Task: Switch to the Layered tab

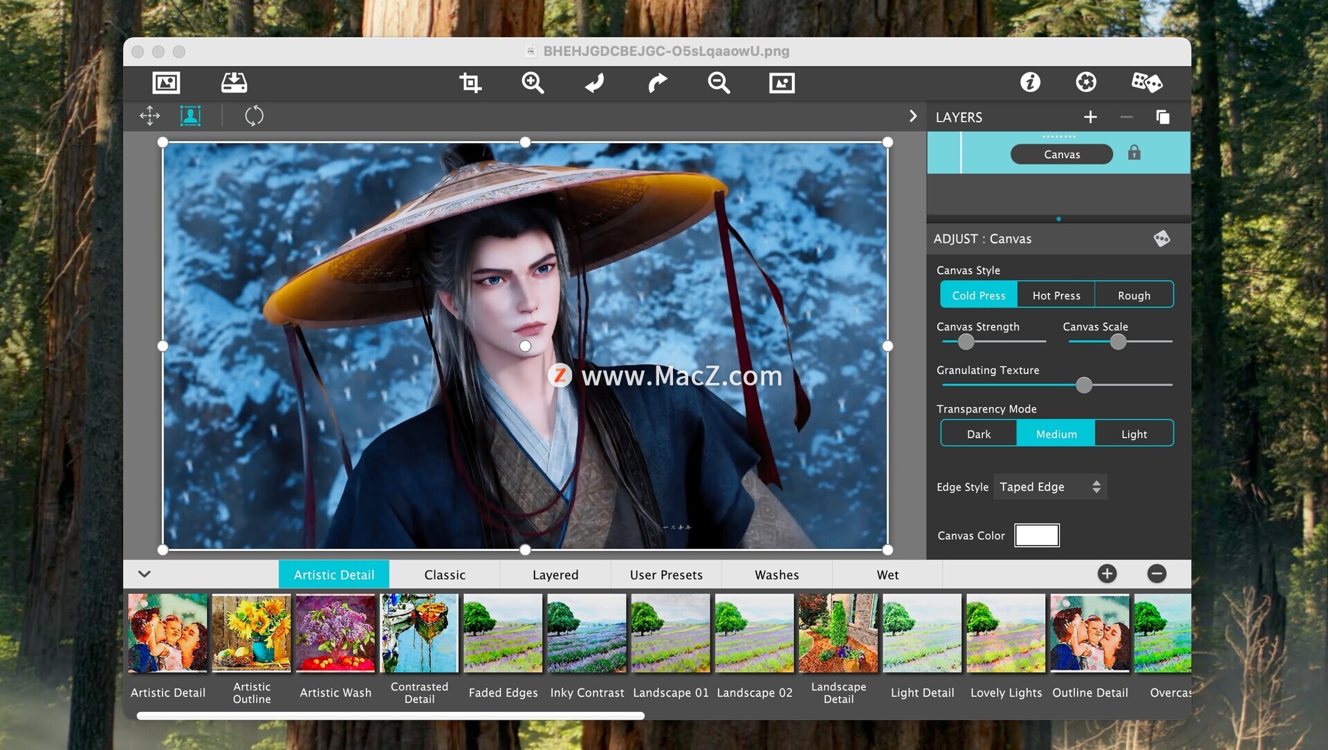Action: tap(555, 574)
